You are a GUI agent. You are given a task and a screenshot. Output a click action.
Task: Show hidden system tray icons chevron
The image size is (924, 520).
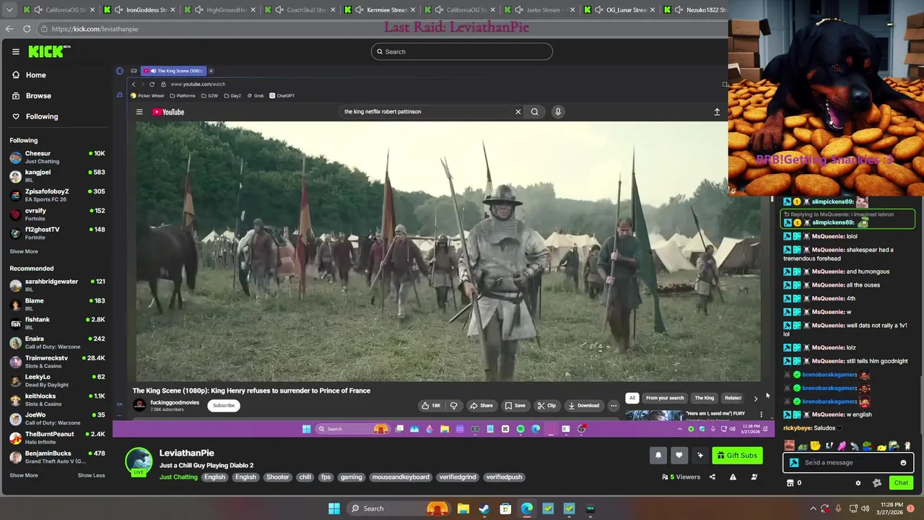point(811,508)
